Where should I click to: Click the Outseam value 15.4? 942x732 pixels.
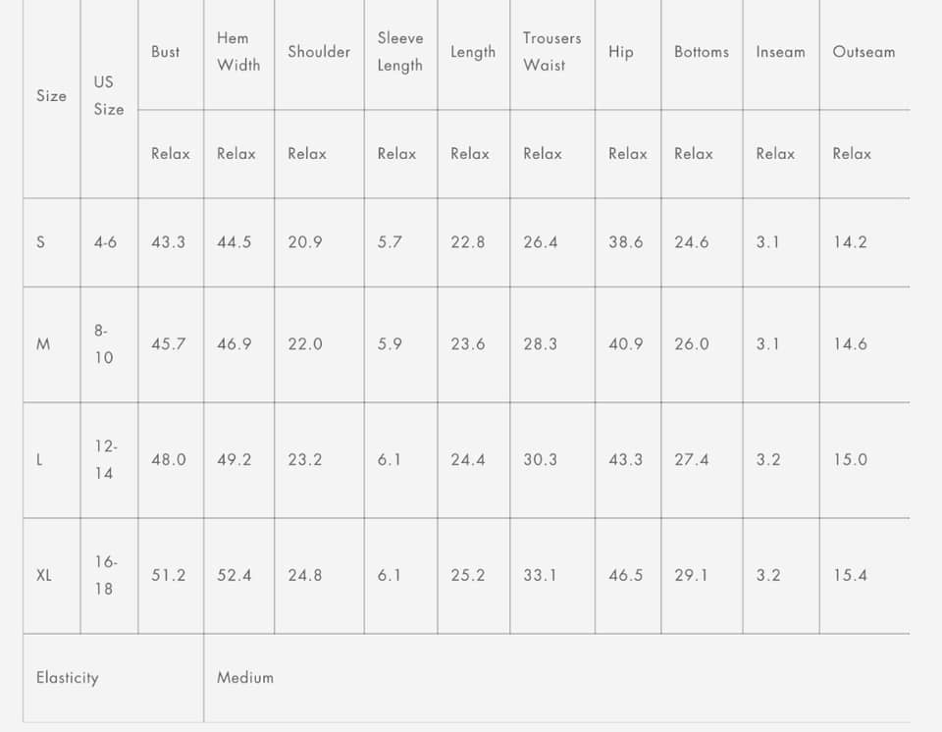pyautogui.click(x=850, y=576)
